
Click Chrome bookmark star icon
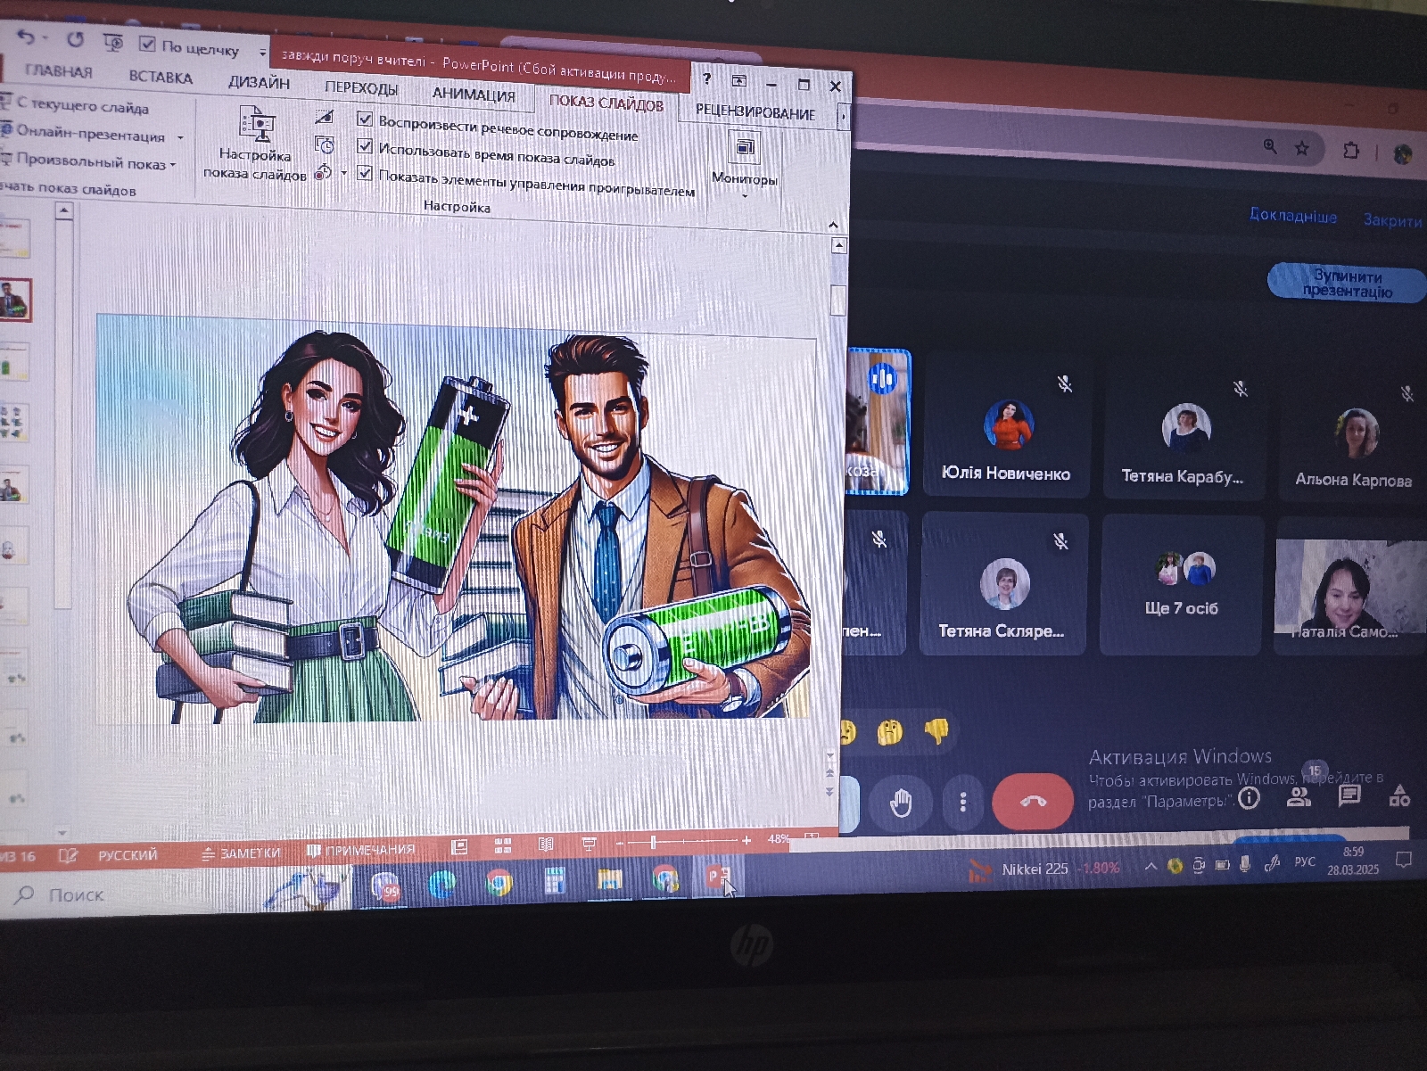pyautogui.click(x=1302, y=148)
